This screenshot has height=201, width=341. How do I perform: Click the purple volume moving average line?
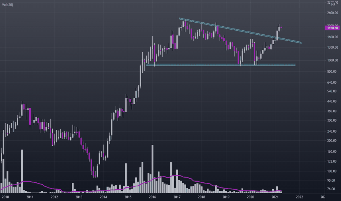pos(141,185)
